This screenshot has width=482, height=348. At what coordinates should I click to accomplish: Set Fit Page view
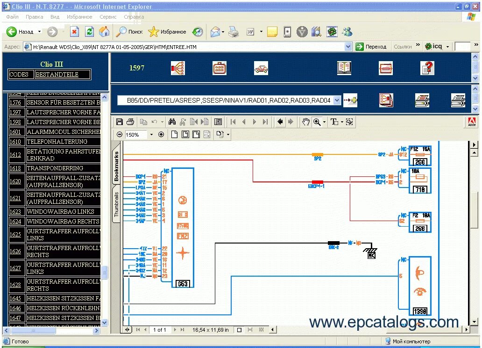(x=185, y=134)
